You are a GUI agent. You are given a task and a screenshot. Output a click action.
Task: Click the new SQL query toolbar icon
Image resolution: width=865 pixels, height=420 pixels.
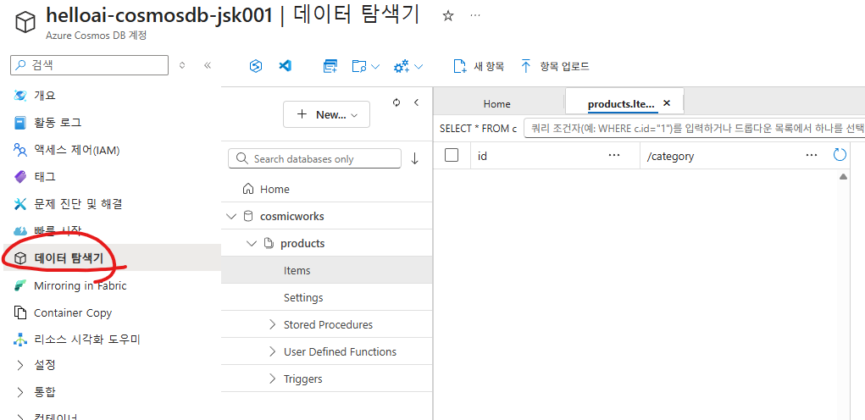point(330,67)
